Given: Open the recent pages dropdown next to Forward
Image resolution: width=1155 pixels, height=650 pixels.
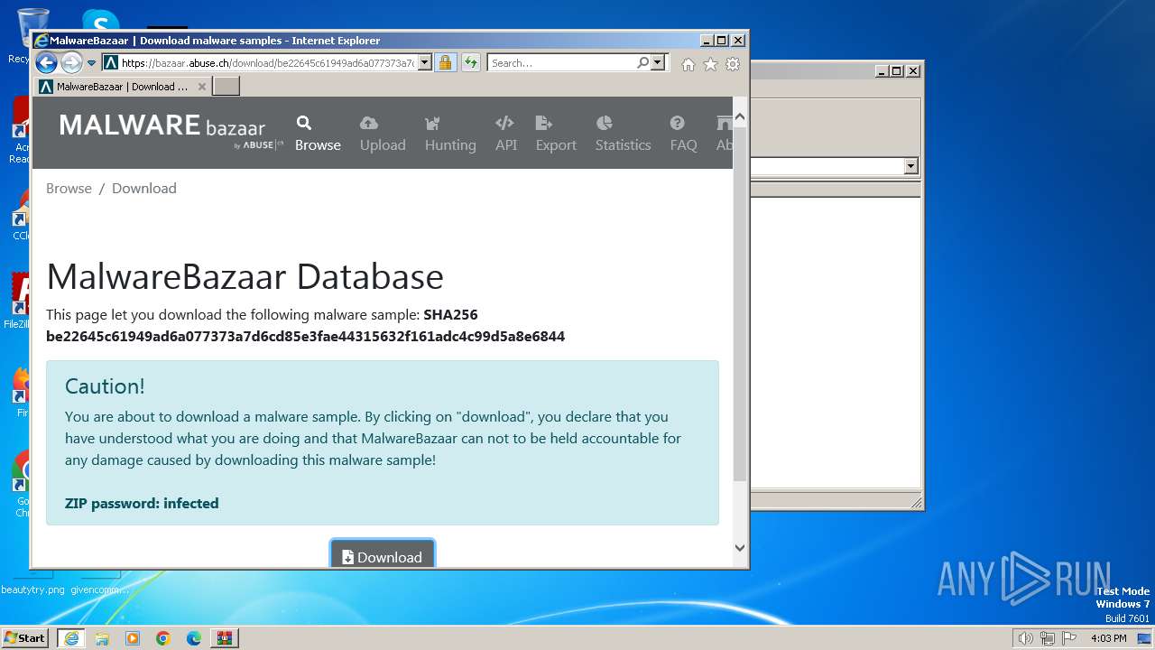Looking at the screenshot, I should pyautogui.click(x=91, y=63).
